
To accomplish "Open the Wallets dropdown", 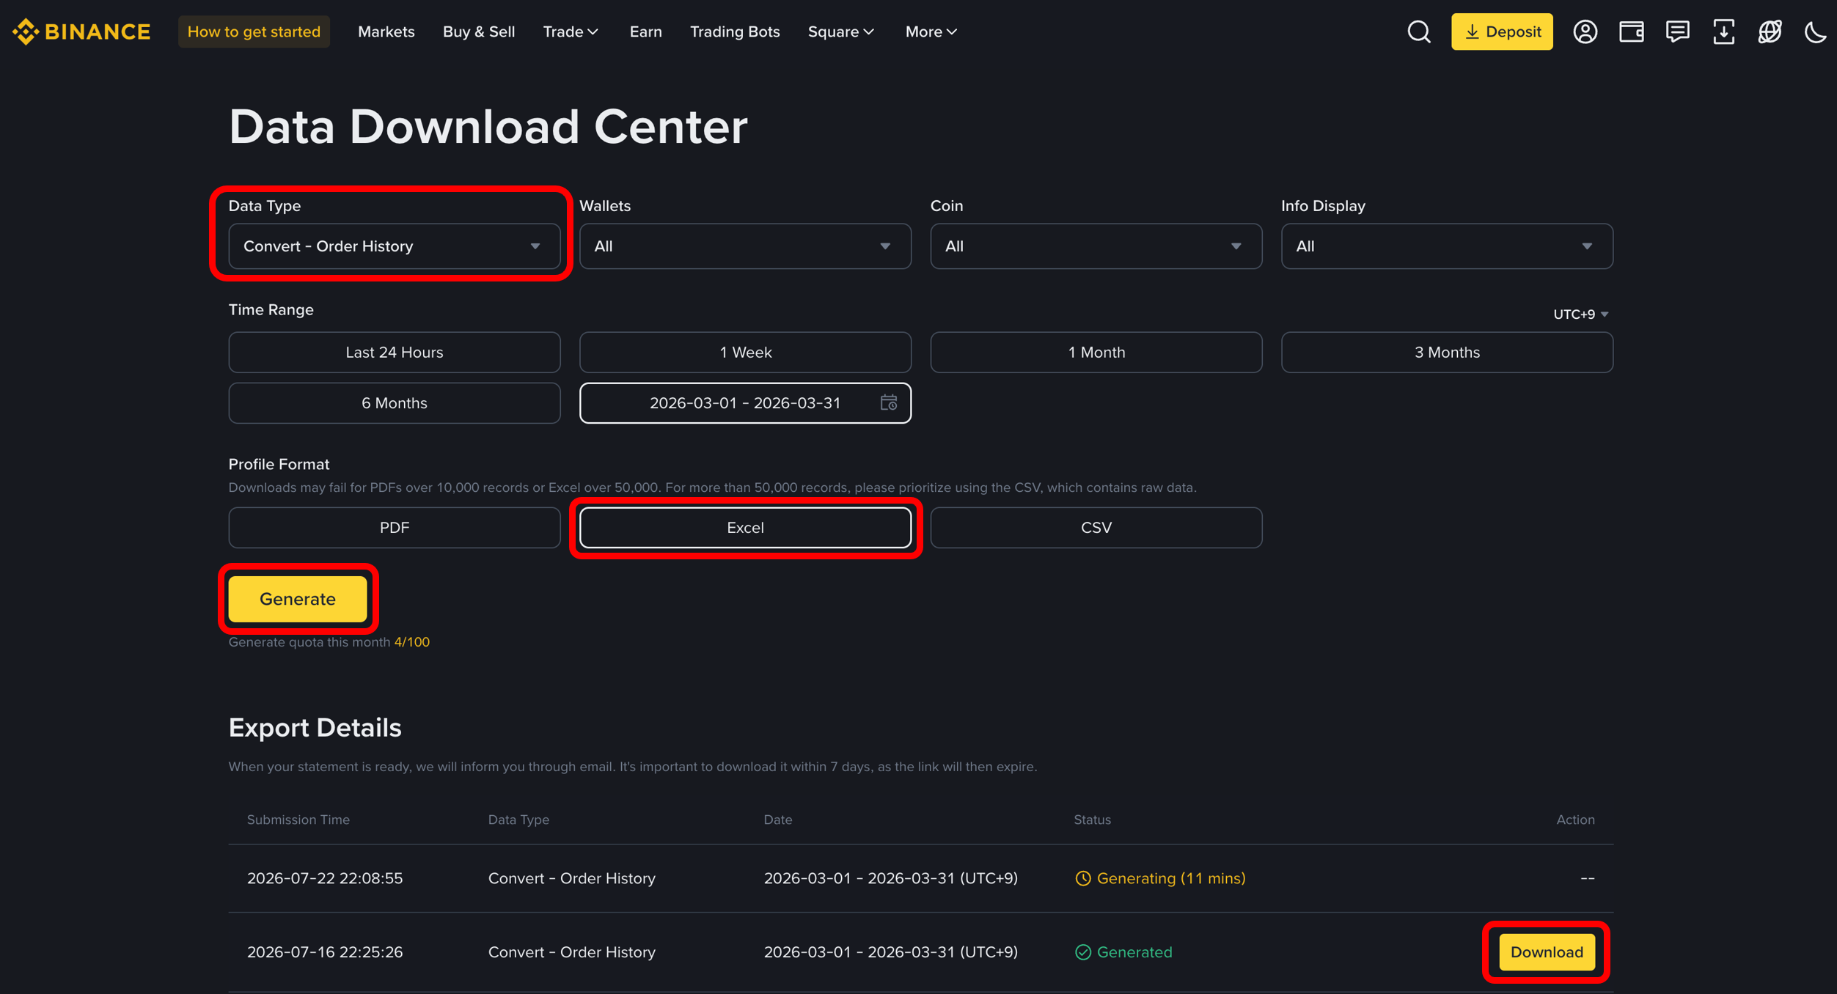I will click(x=745, y=246).
